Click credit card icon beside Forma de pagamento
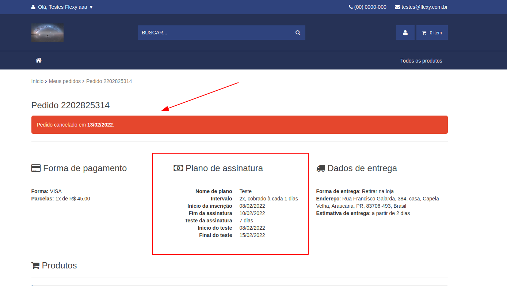Screen dimensions: 507x286 [x=36, y=168]
